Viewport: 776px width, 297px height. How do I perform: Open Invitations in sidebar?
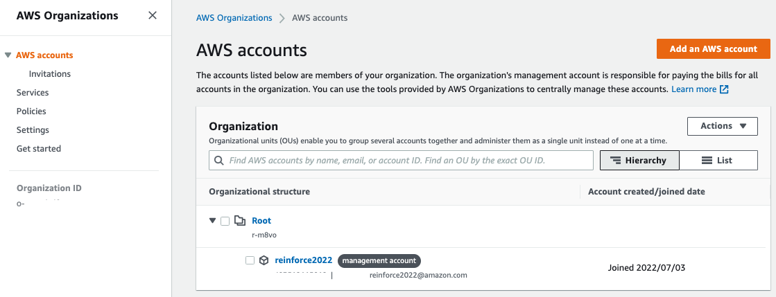(x=49, y=74)
